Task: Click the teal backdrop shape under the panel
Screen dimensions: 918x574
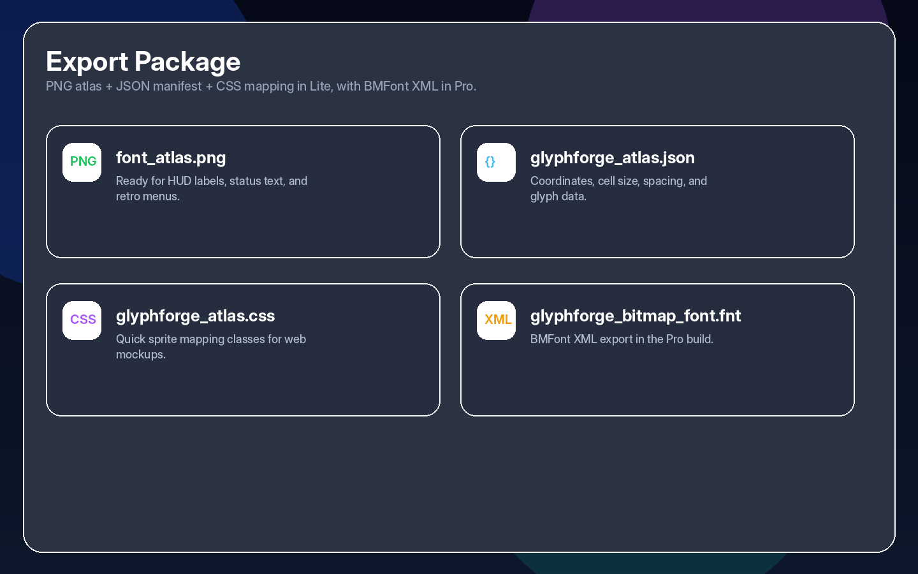Action: 650,564
